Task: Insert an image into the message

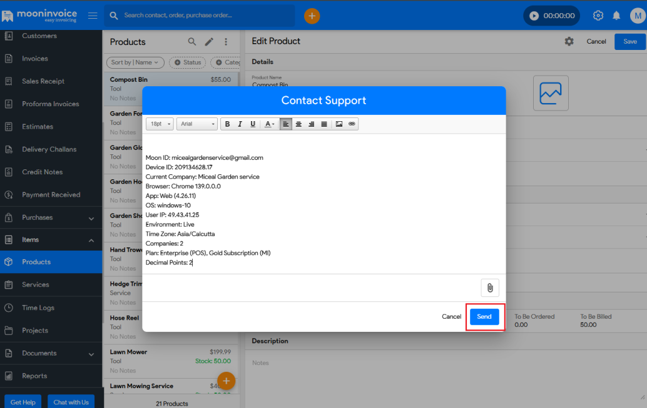Action: [x=339, y=124]
